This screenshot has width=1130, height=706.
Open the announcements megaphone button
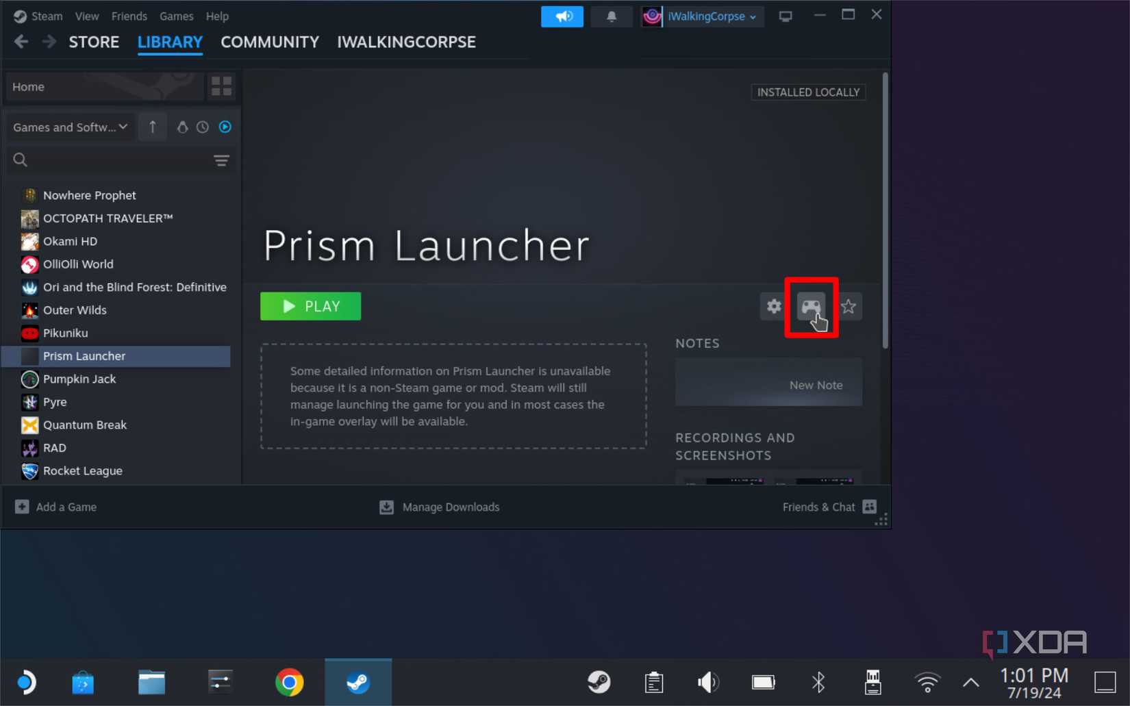point(562,16)
